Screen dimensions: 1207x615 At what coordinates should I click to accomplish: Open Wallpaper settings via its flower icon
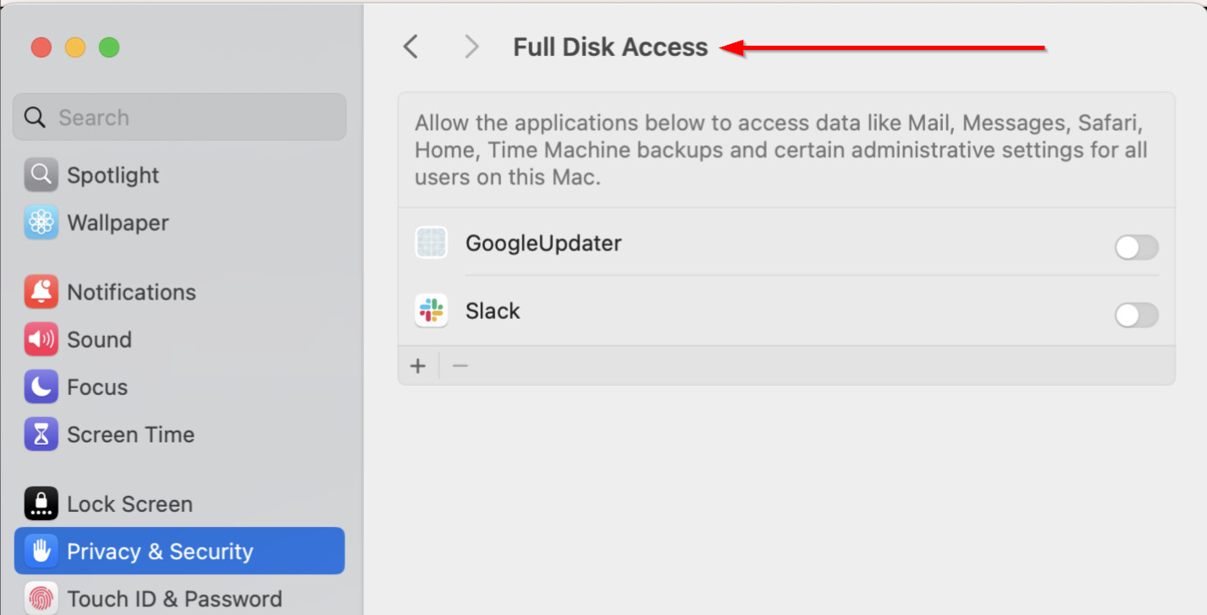click(x=41, y=222)
